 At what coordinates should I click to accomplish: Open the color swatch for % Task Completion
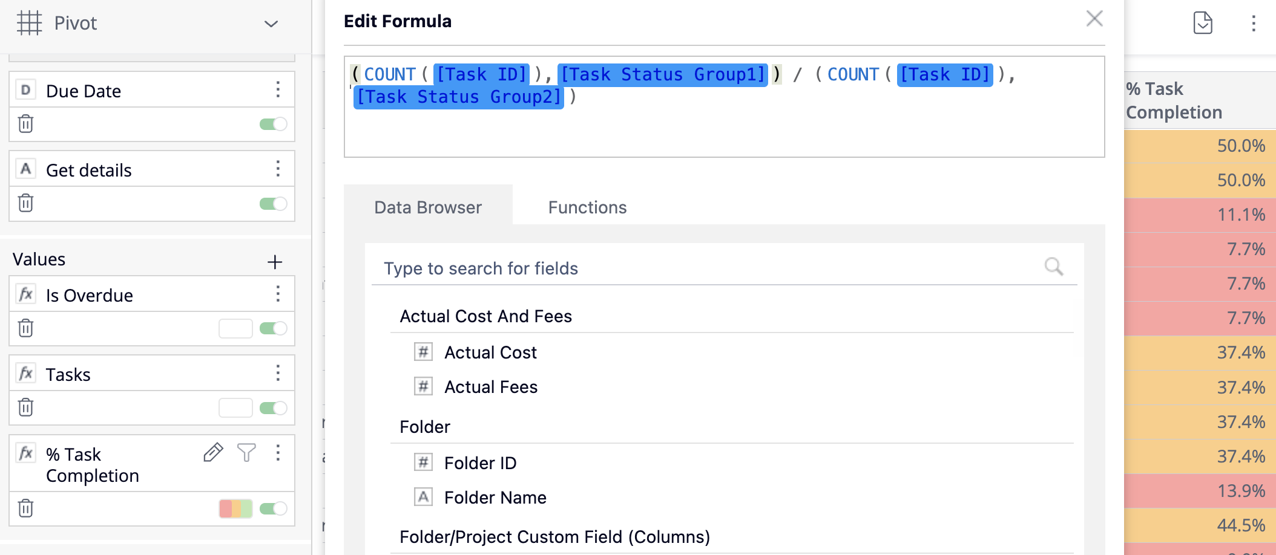point(235,508)
